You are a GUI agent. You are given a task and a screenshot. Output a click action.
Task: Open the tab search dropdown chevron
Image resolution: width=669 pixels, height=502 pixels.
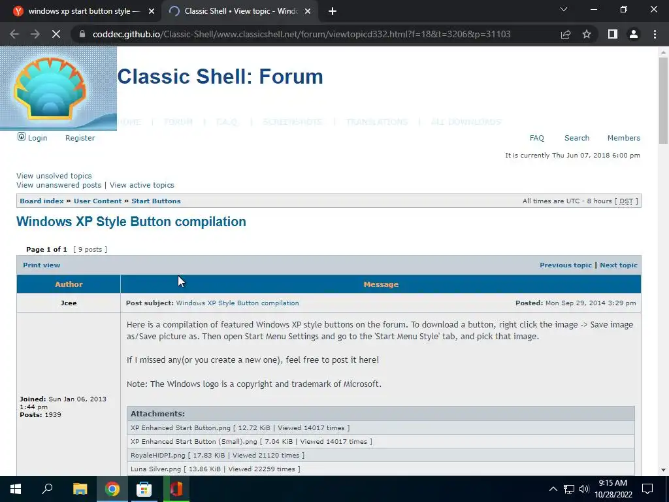click(564, 9)
